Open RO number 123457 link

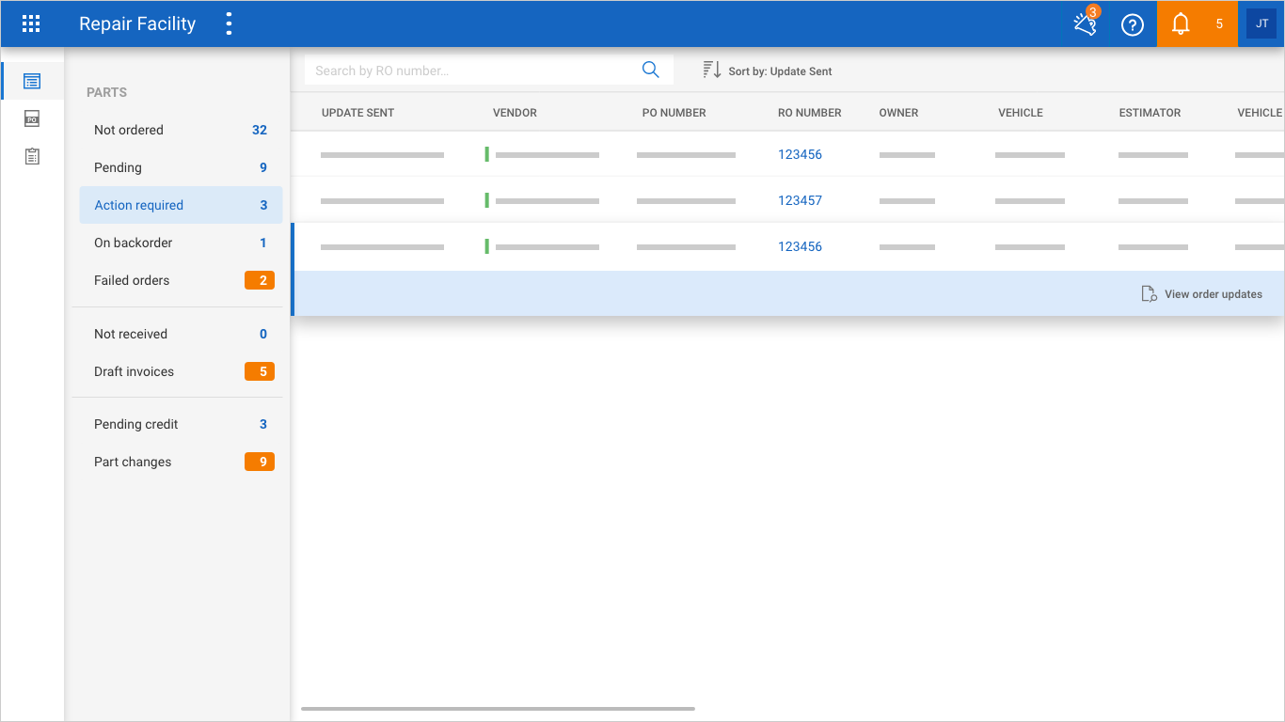[800, 200]
